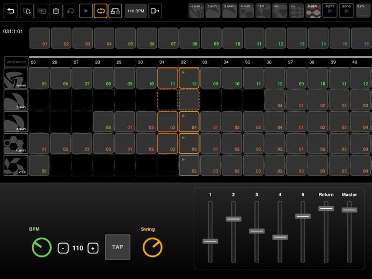The height and width of the screenshot is (279, 372).
Task: Open the first A.SYN module tab
Action: tap(213, 11)
